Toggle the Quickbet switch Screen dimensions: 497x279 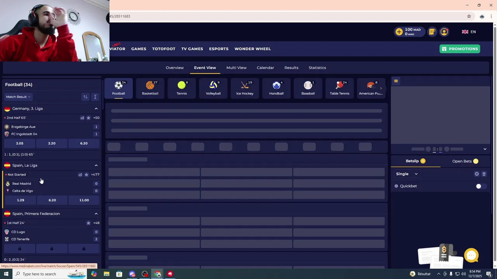(481, 186)
